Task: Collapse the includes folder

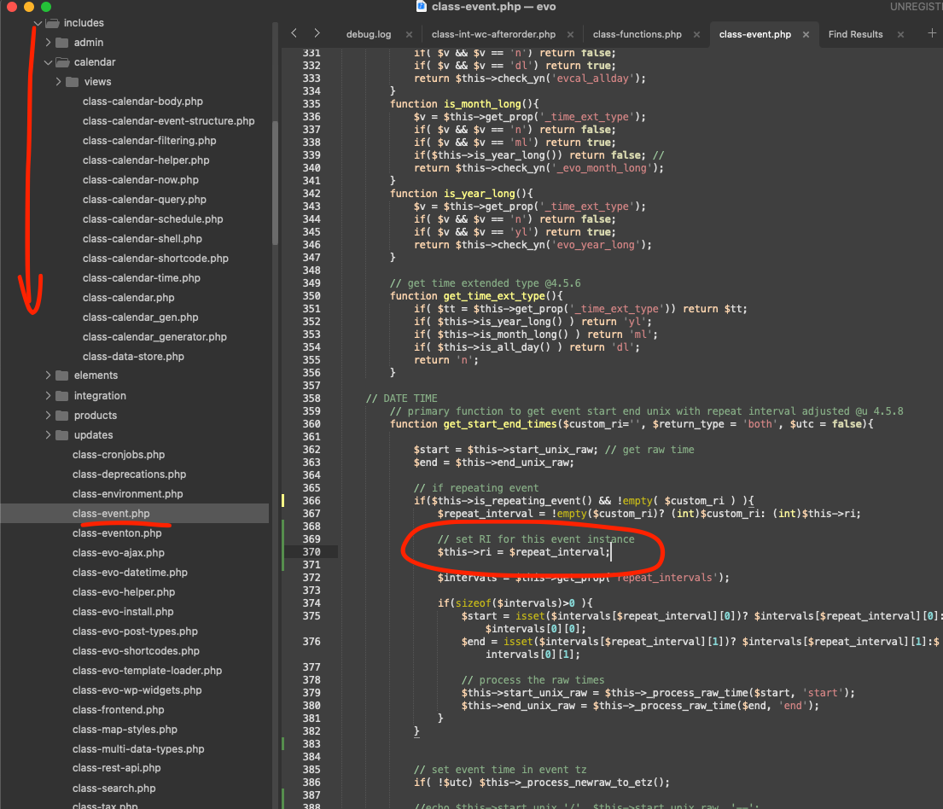Action: point(38,23)
